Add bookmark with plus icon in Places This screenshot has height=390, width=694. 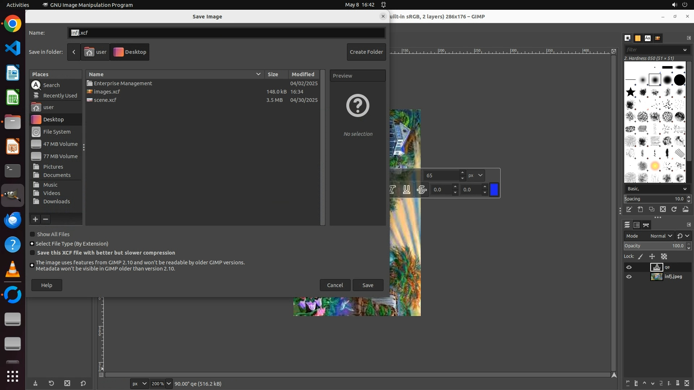coord(35,219)
